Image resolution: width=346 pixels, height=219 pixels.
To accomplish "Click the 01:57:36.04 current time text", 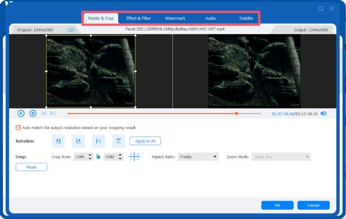I will 283,114.
